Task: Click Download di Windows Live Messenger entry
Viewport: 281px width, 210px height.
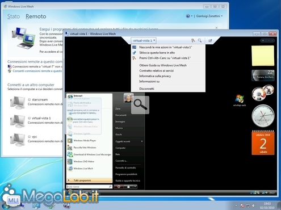Action: (89, 154)
